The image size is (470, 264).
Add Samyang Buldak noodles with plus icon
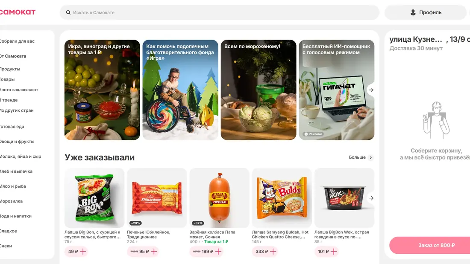273,252
